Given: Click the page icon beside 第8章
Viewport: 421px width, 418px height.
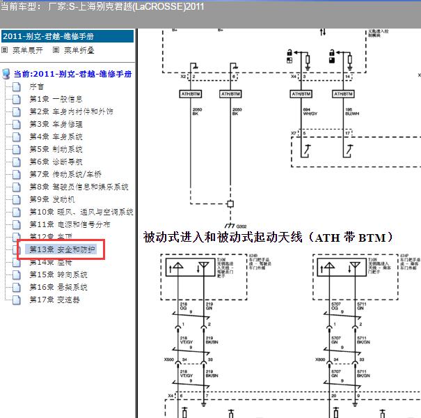Looking at the screenshot, I should pyautogui.click(x=17, y=187).
